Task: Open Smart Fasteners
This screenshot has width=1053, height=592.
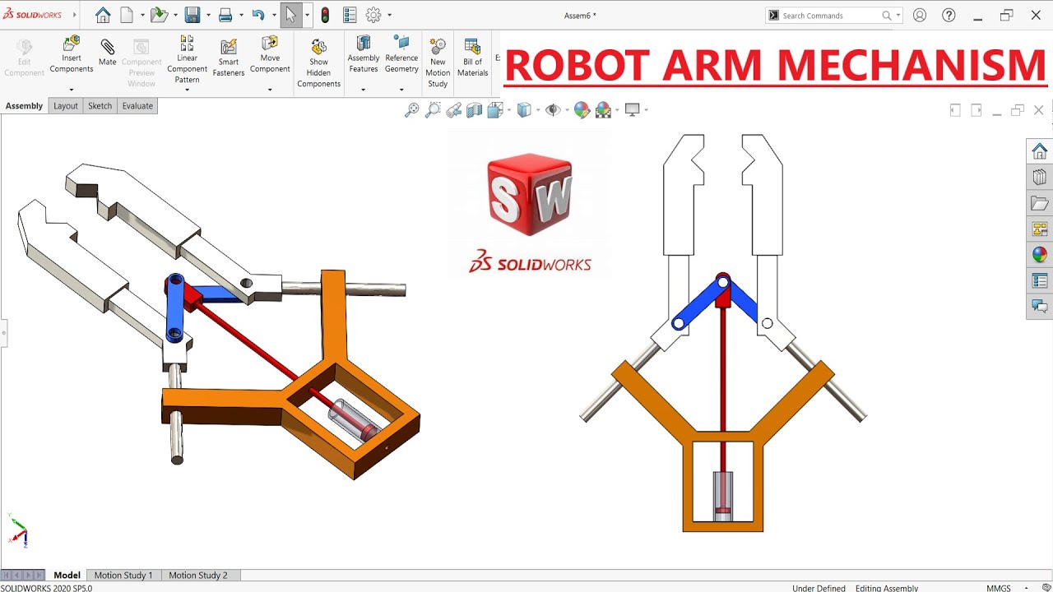Action: pyautogui.click(x=229, y=57)
